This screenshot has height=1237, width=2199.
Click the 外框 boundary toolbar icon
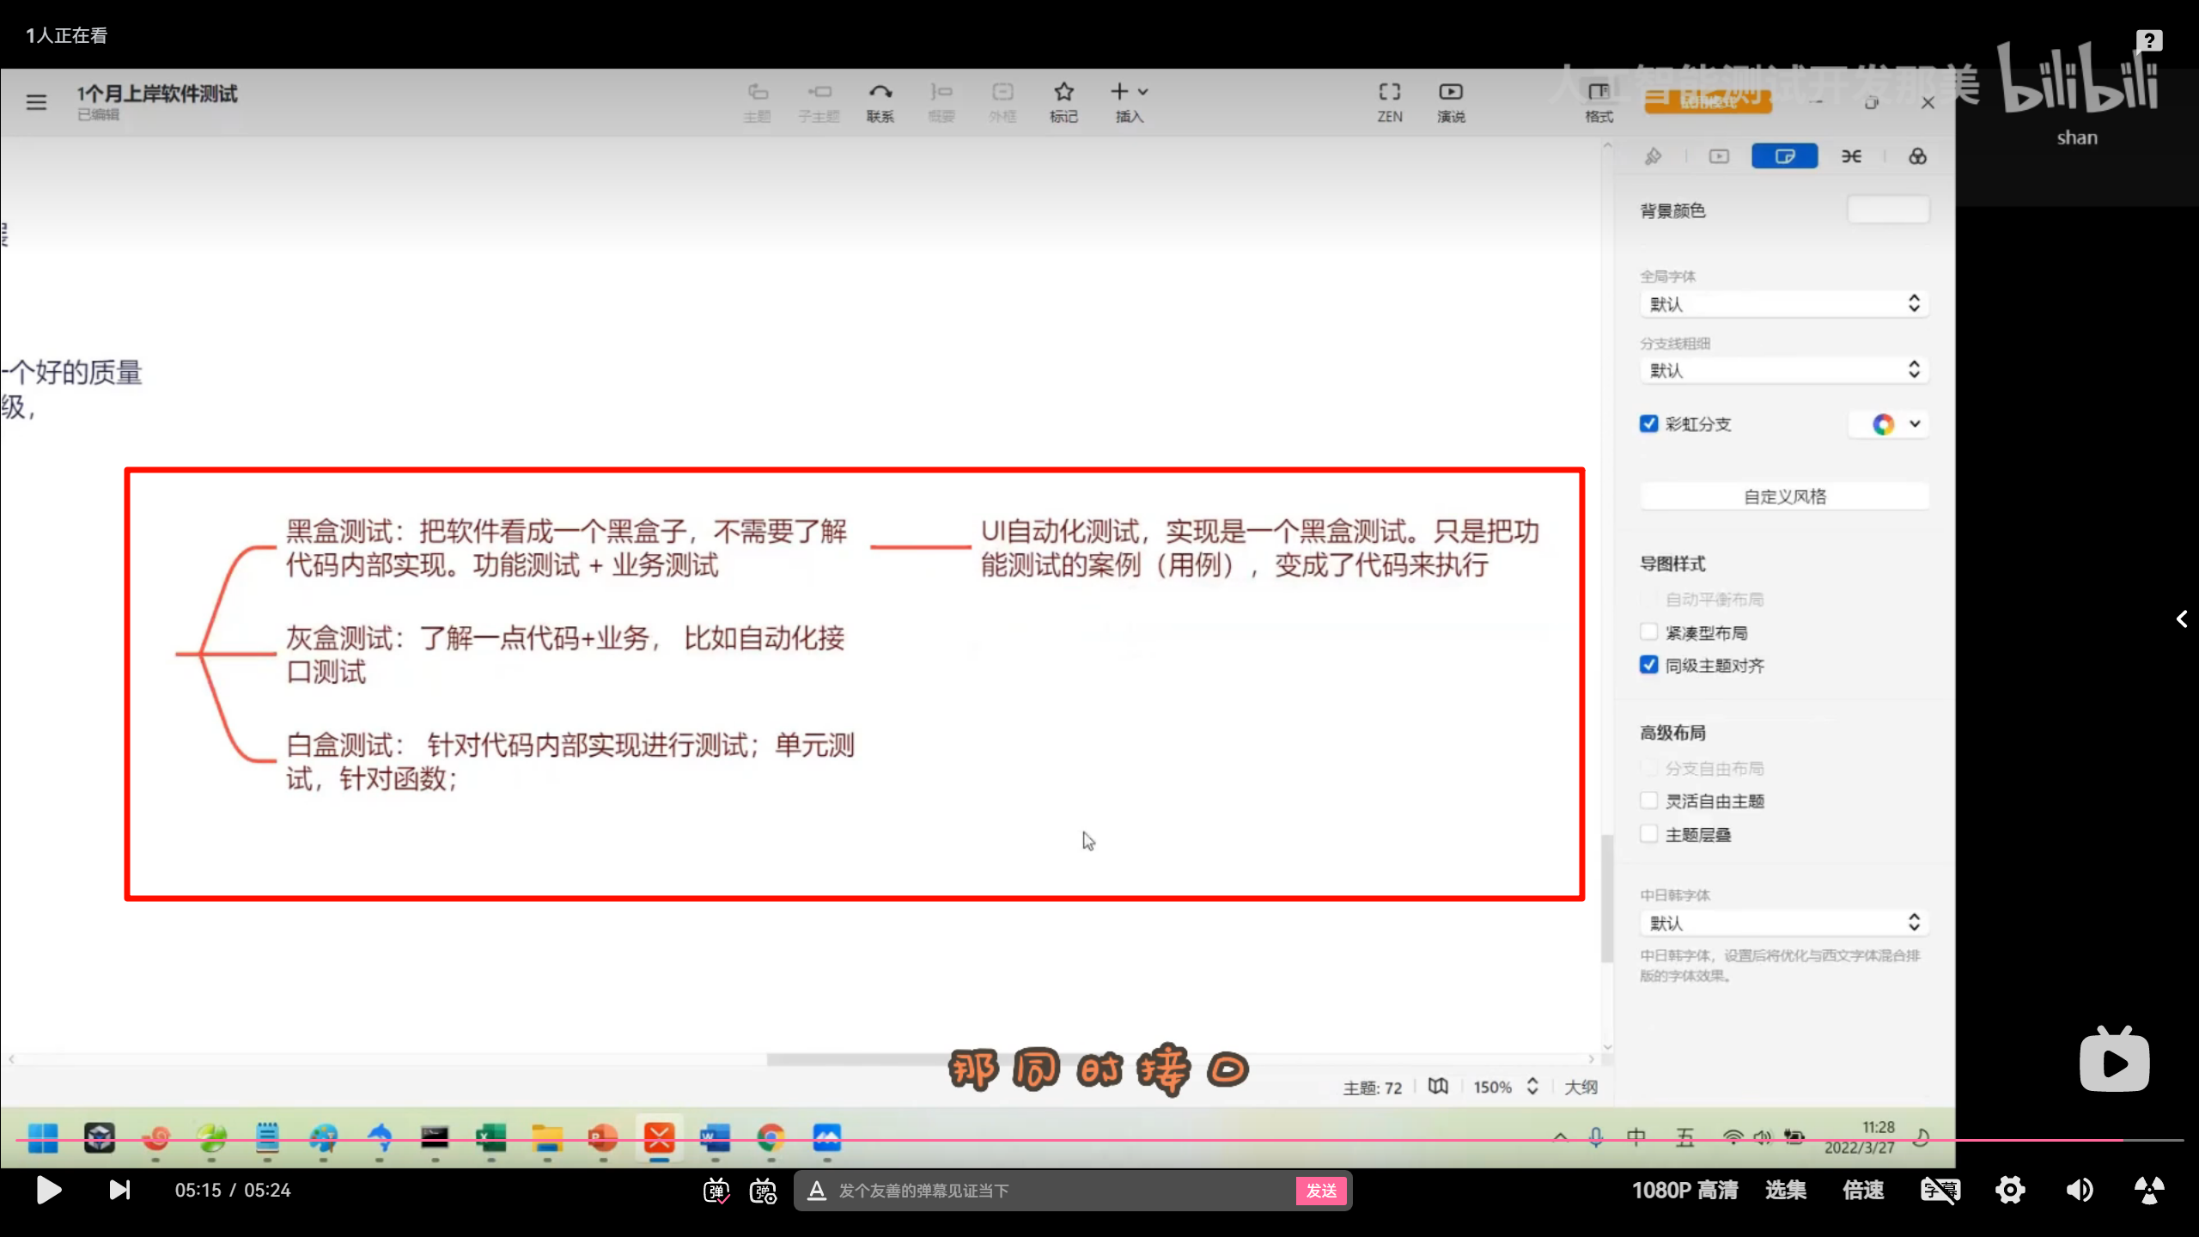pos(1002,102)
